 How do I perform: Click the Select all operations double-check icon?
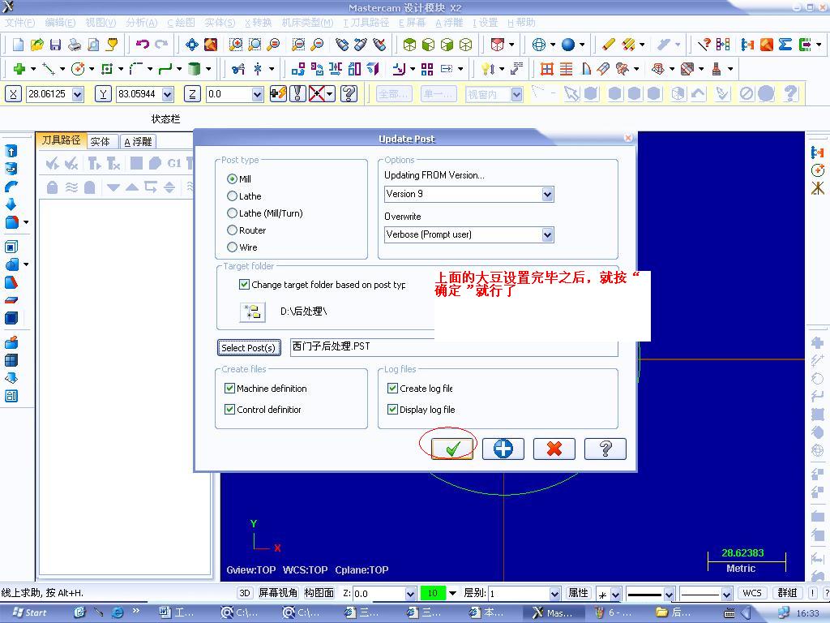[x=51, y=163]
